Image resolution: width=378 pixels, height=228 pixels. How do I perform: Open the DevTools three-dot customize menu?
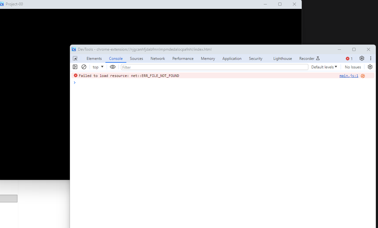pos(370,58)
